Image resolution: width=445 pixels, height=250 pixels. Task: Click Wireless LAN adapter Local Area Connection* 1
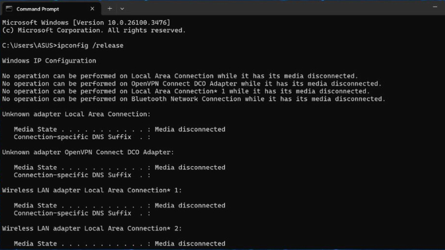click(92, 190)
